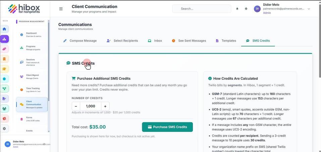321x152 pixels.
Task: Open Client Mgmnt in the sidebar
Action: [31, 77]
